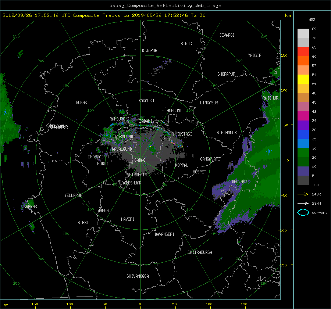Click the BALLARY city label
This screenshot has width=331, height=309.
(x=239, y=182)
